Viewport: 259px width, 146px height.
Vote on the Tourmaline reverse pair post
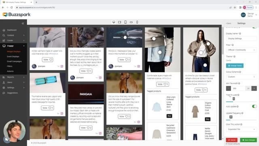[x=47, y=108]
